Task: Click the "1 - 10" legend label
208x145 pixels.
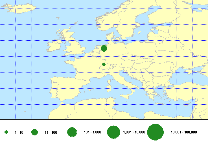Action: pos(19,133)
